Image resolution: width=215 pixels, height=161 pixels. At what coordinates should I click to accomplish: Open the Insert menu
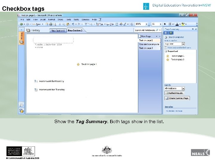43,20
